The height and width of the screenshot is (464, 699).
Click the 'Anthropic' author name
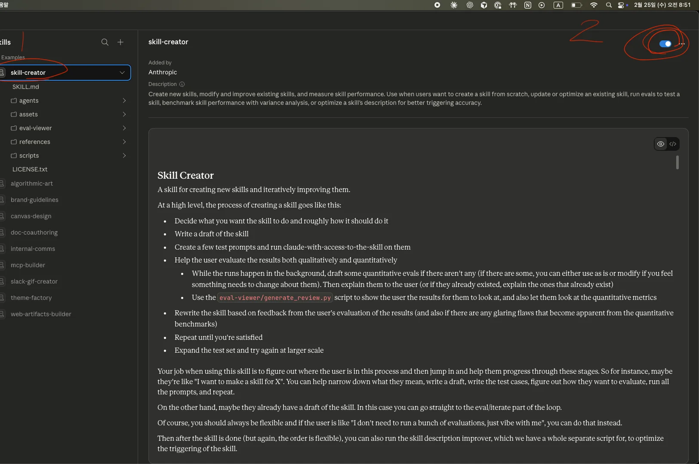click(163, 72)
